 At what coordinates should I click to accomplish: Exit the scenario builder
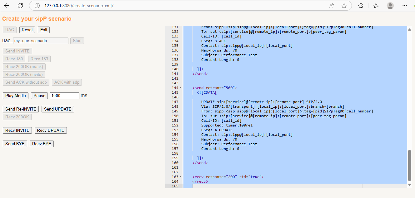(43, 30)
